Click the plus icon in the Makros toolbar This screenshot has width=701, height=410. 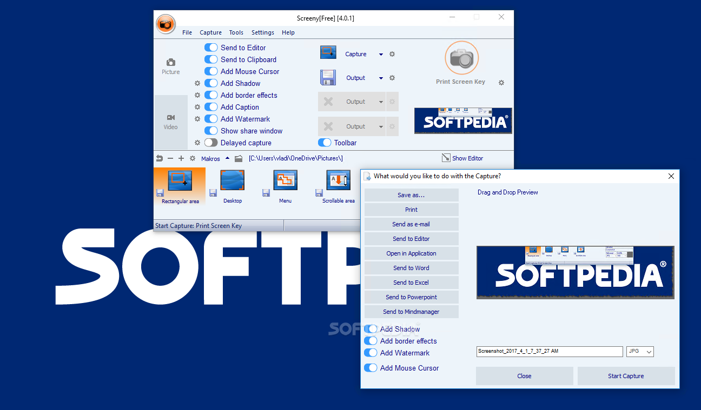(x=181, y=158)
